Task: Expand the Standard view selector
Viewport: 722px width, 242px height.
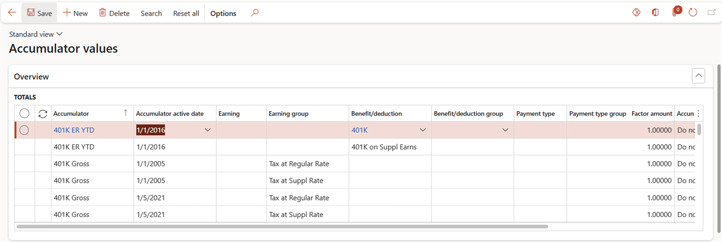Action: click(x=36, y=34)
